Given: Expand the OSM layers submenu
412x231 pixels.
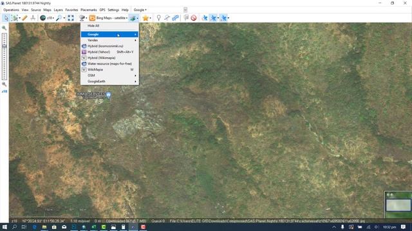Looking at the screenshot, I should click(x=109, y=76).
